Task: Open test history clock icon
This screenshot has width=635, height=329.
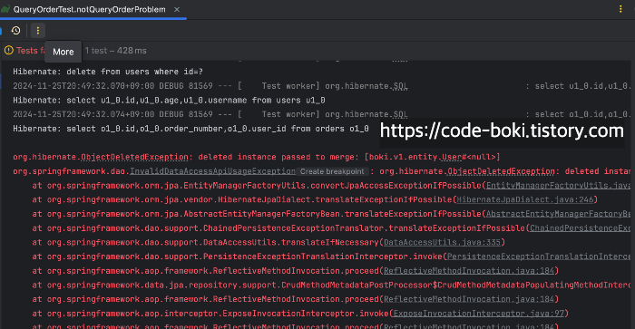Action: 15,30
